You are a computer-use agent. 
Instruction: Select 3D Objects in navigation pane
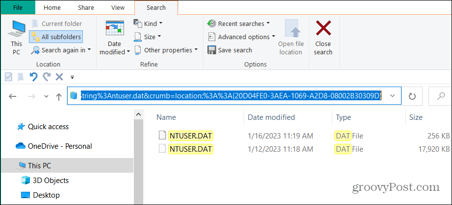50,181
